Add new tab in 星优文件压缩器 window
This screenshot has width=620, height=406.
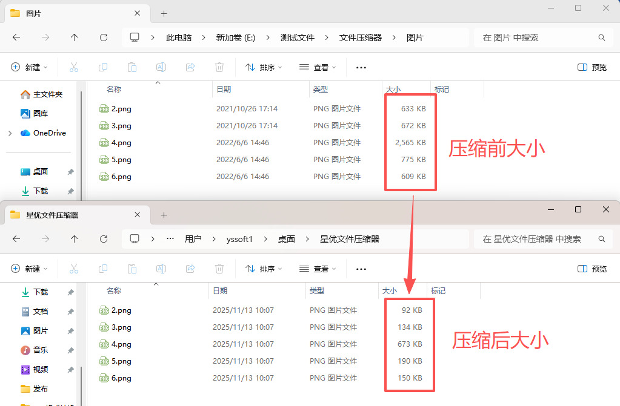coord(164,215)
